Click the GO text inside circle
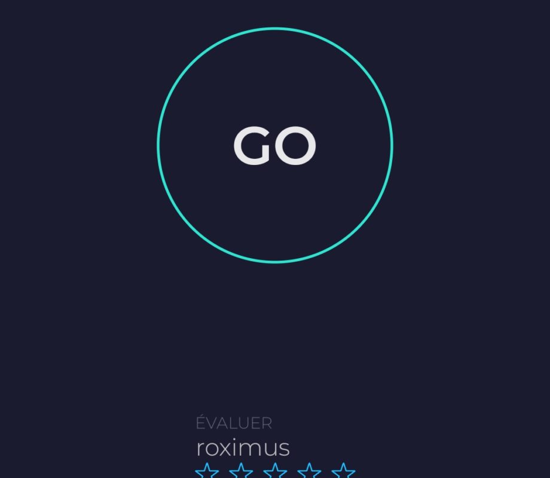Viewport: 550px width, 478px height. (275, 145)
